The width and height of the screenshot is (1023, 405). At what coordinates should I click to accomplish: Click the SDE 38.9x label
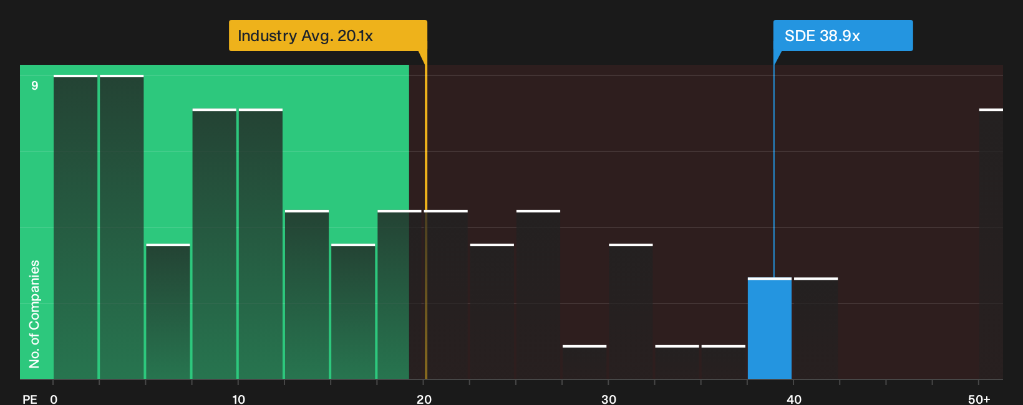(x=843, y=36)
